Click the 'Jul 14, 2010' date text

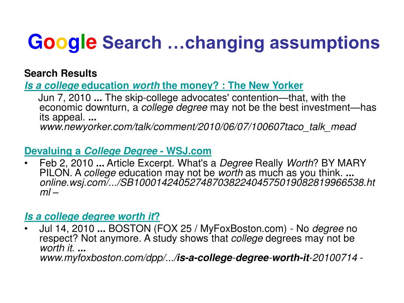tap(67, 229)
